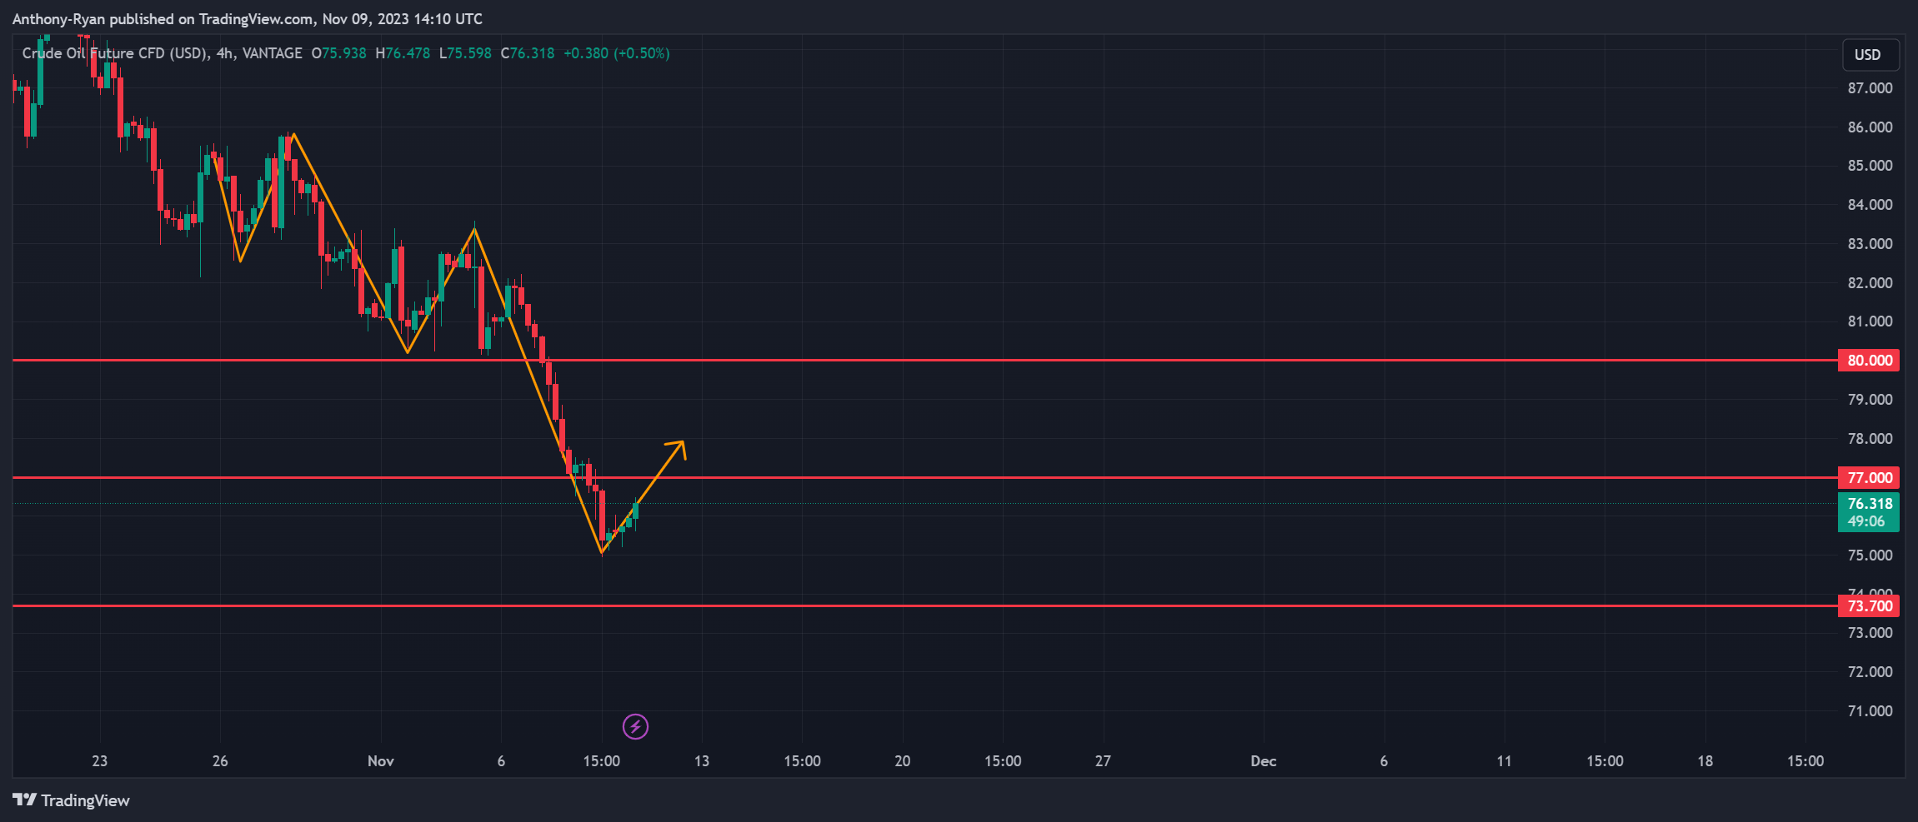Click the 13 date on time axis

tap(702, 761)
